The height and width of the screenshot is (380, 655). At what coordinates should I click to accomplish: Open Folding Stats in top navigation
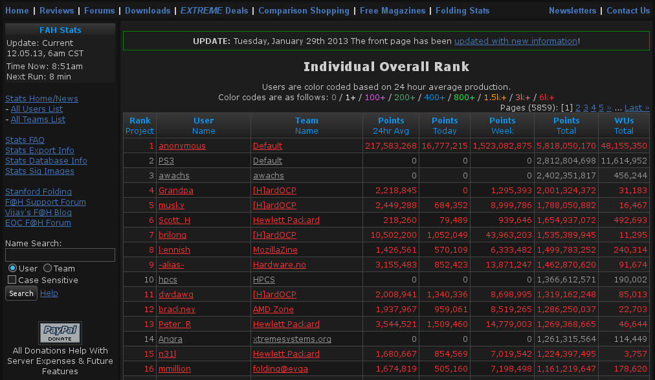[462, 11]
